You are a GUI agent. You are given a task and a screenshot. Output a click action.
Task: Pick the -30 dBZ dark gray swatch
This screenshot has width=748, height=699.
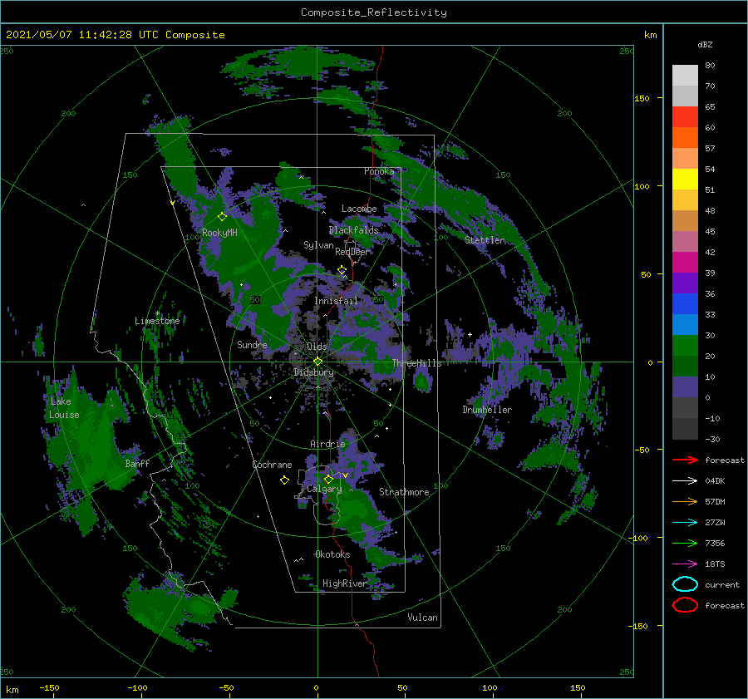(685, 429)
